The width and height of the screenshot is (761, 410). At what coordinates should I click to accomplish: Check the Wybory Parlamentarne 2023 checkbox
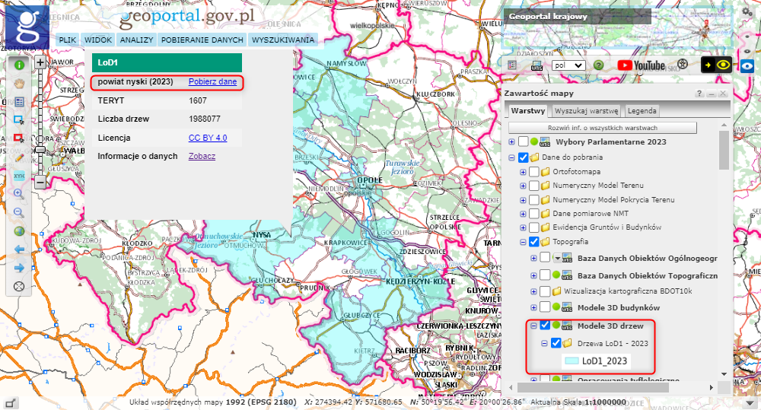[x=523, y=141]
